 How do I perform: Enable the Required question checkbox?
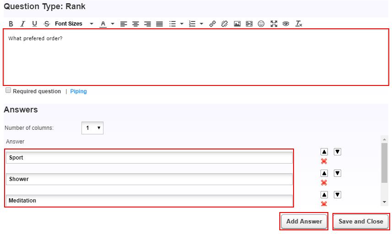pyautogui.click(x=8, y=90)
